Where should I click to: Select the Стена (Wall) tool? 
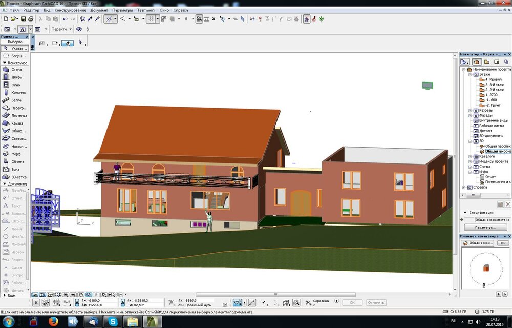pos(15,70)
